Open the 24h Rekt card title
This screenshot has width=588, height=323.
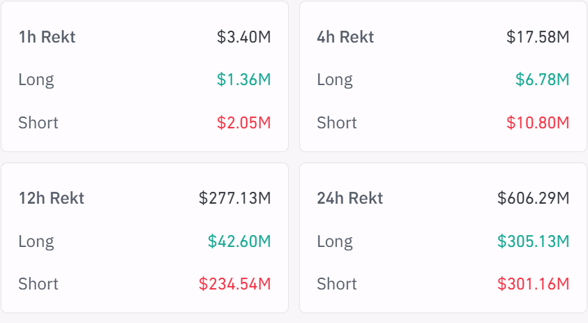[x=349, y=198]
